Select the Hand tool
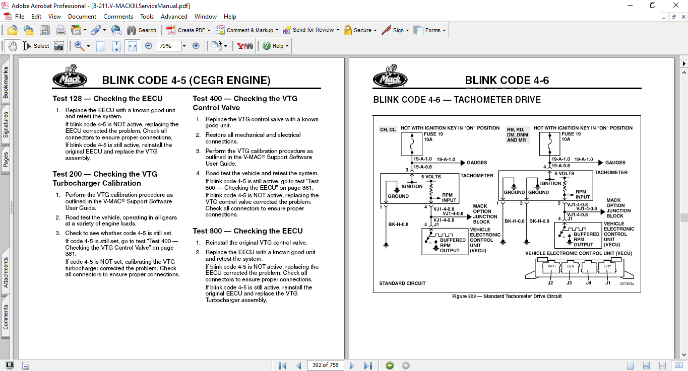688x371 pixels. [x=13, y=46]
